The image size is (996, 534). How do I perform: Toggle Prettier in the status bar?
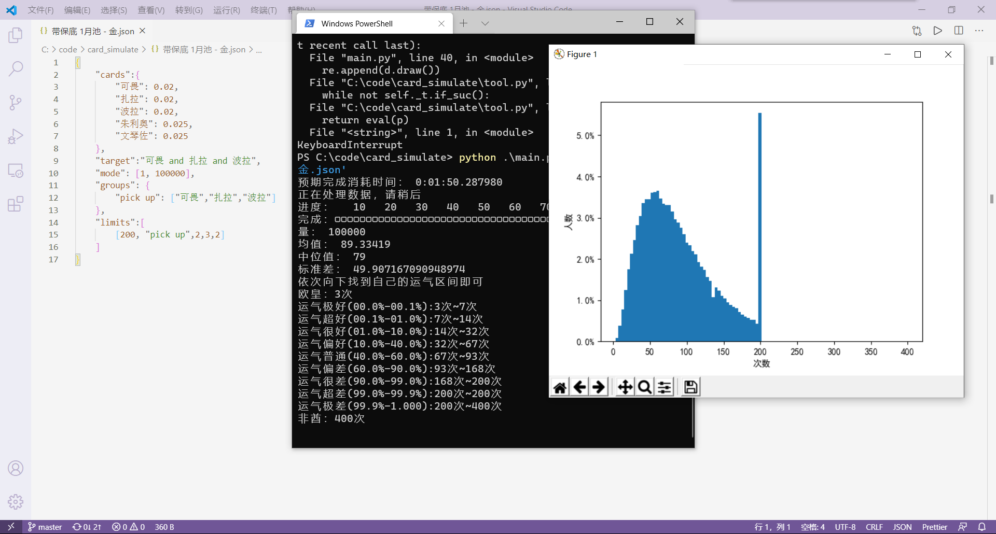[x=935, y=527]
